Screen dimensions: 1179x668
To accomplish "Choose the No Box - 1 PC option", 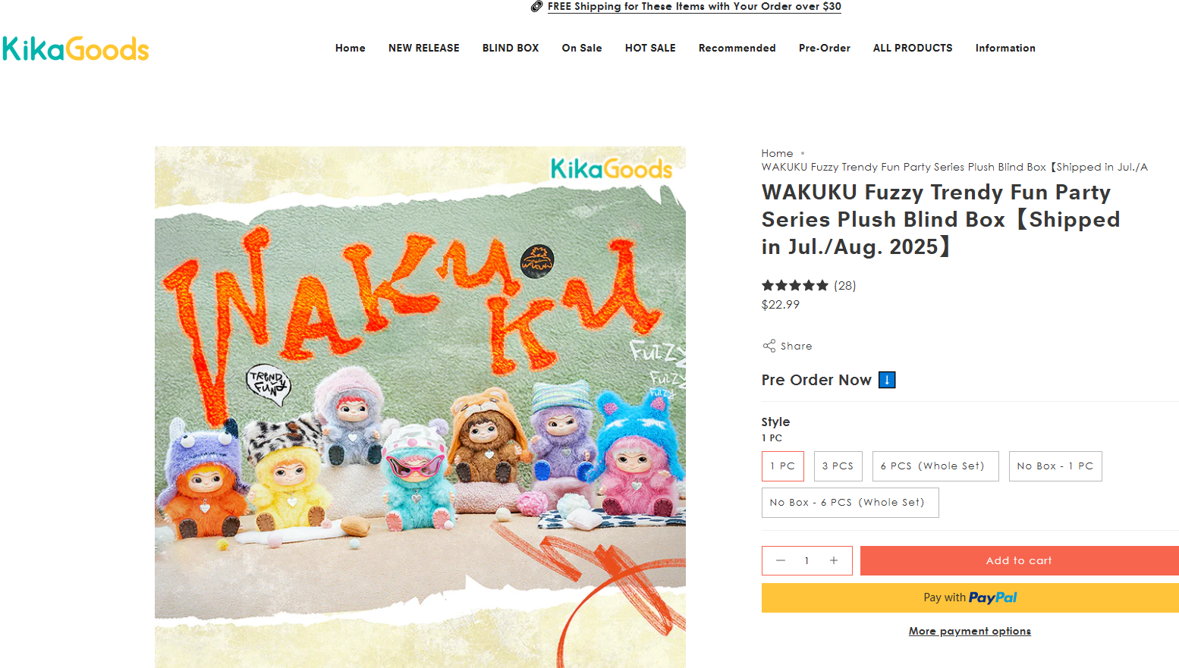I will [x=1055, y=466].
